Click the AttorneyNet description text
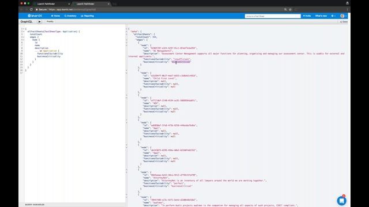Screen dimensions: 369x207 [x=214, y=181]
